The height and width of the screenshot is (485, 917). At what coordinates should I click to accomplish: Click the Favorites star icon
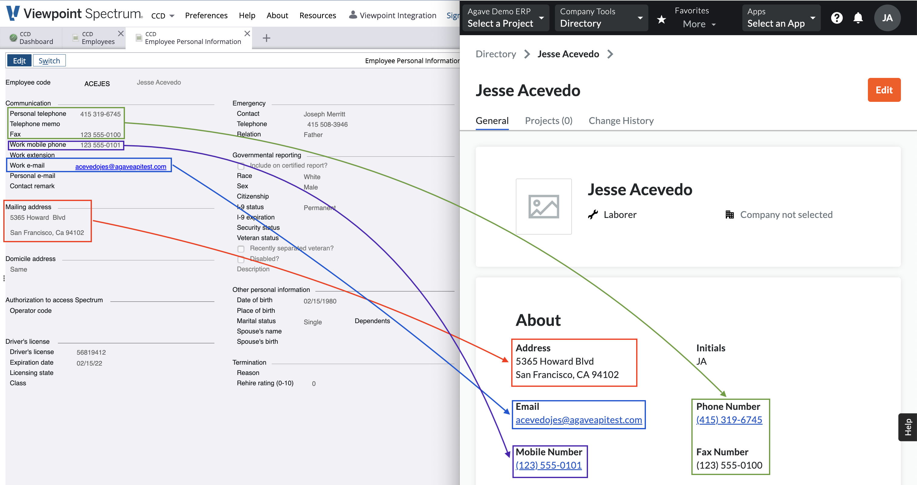(661, 20)
